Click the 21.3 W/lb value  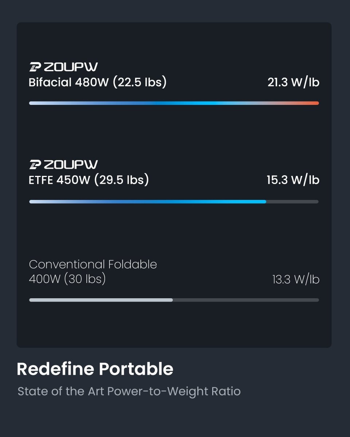pyautogui.click(x=293, y=82)
